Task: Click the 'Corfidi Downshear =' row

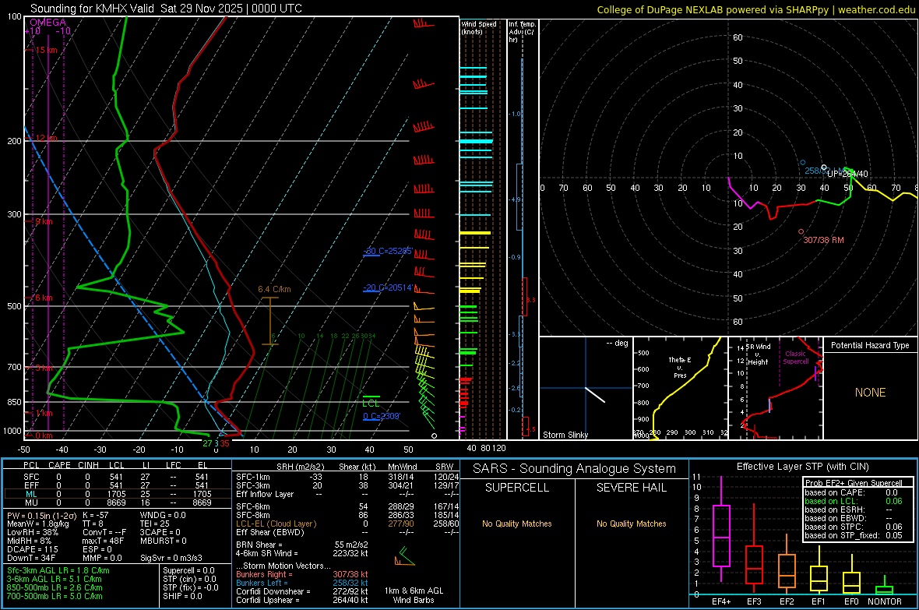Action: [302, 591]
